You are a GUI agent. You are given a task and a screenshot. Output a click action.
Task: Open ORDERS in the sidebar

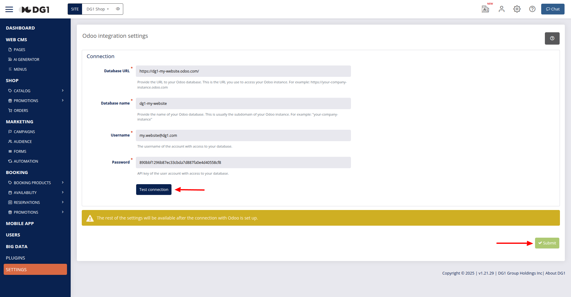(x=21, y=110)
